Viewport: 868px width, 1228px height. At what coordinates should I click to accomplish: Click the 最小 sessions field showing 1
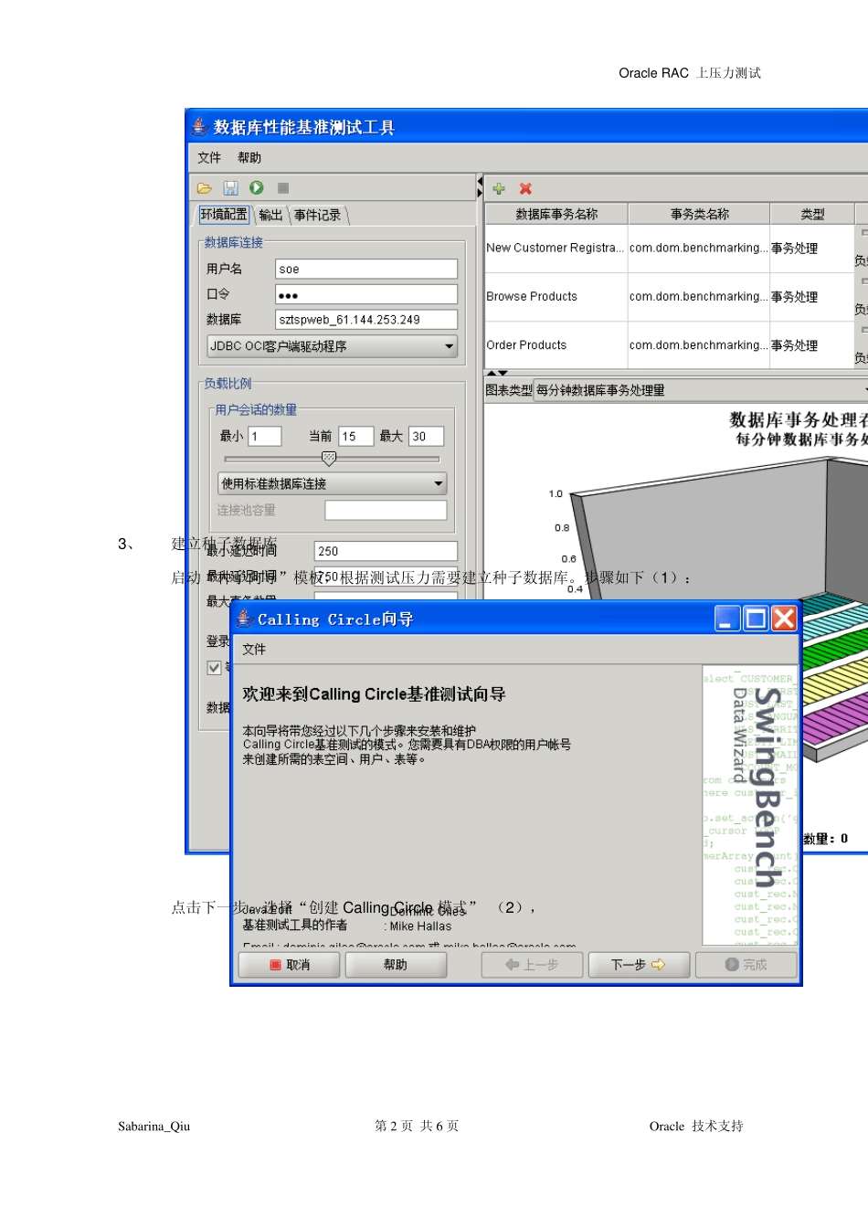point(265,437)
